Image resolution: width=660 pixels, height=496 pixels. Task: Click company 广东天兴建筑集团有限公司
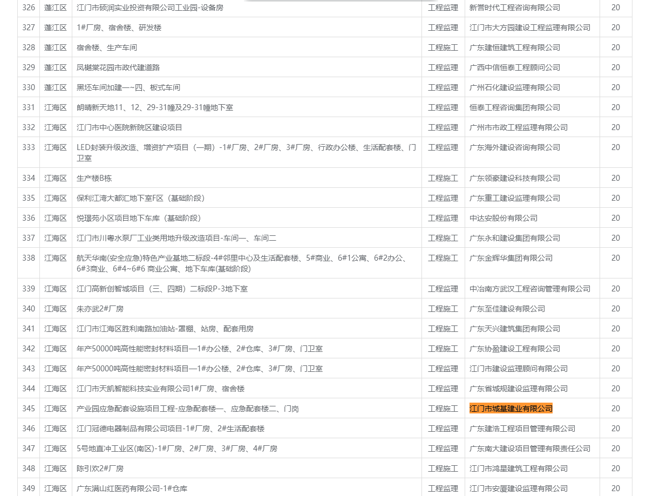[515, 329]
